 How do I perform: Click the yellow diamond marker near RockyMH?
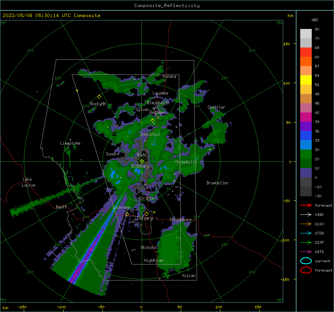click(x=99, y=97)
